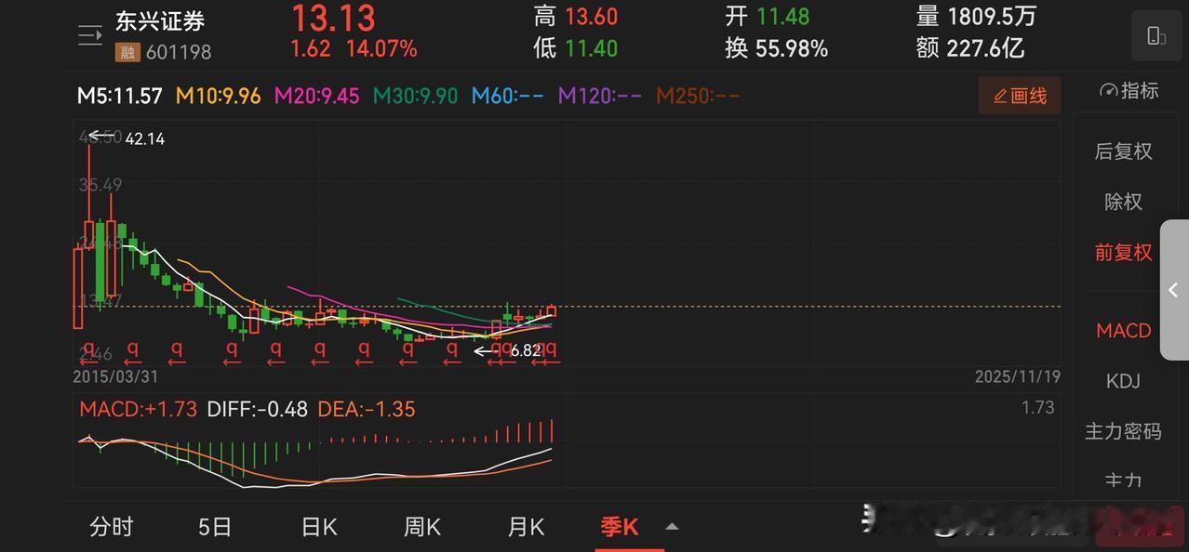Tap the DEA:-1.35 value label
Image resolution: width=1189 pixels, height=552 pixels.
(x=367, y=409)
